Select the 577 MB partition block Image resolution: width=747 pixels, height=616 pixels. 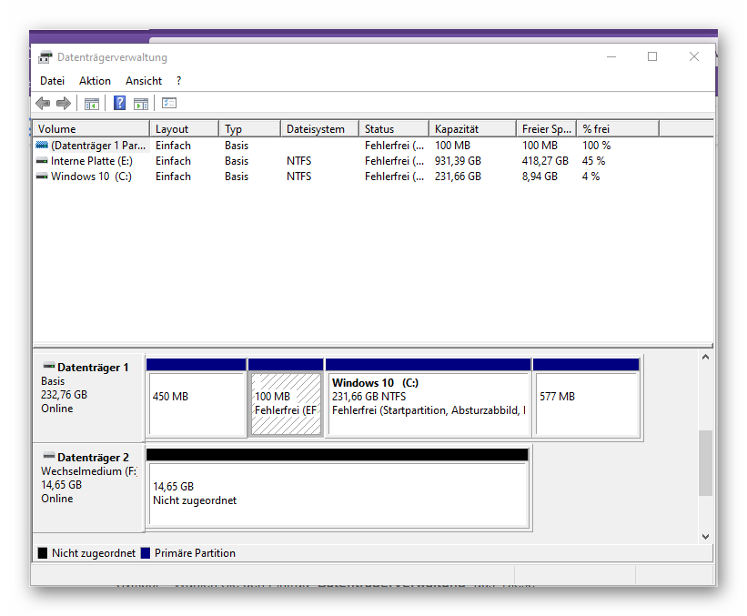point(587,398)
